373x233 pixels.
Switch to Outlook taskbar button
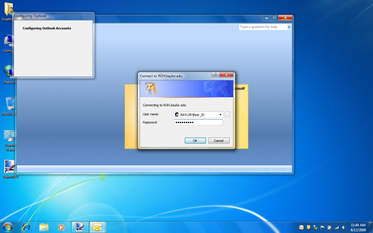(97, 228)
